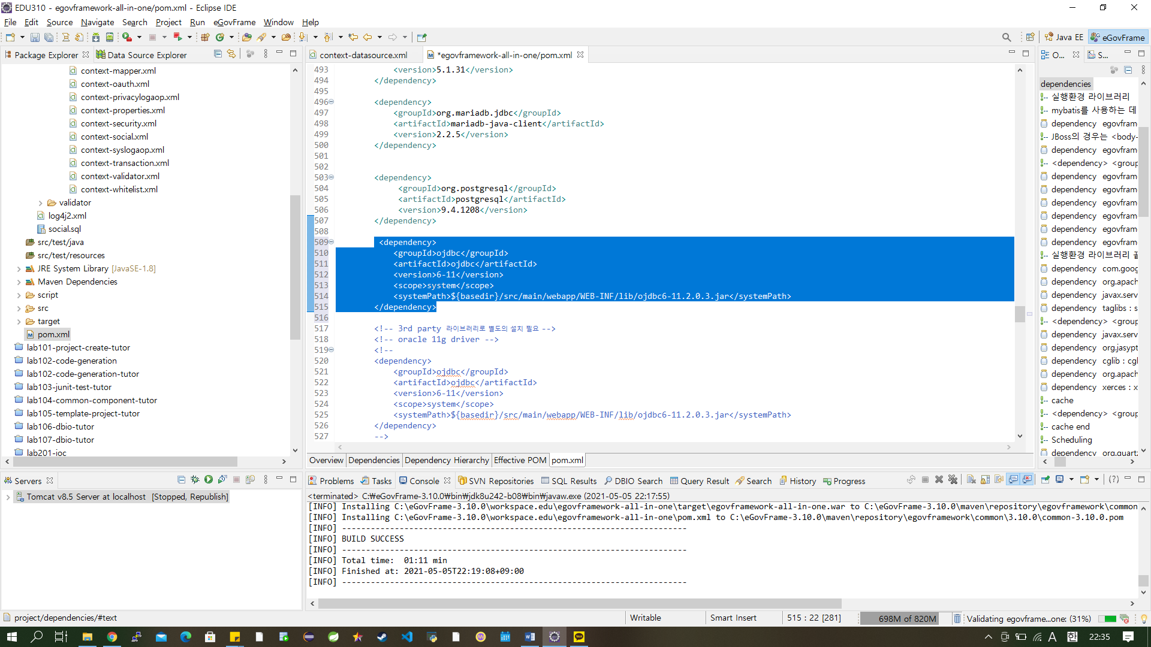The height and width of the screenshot is (647, 1151).
Task: Toggle Link with Editor in Package Explorer
Action: [231, 54]
